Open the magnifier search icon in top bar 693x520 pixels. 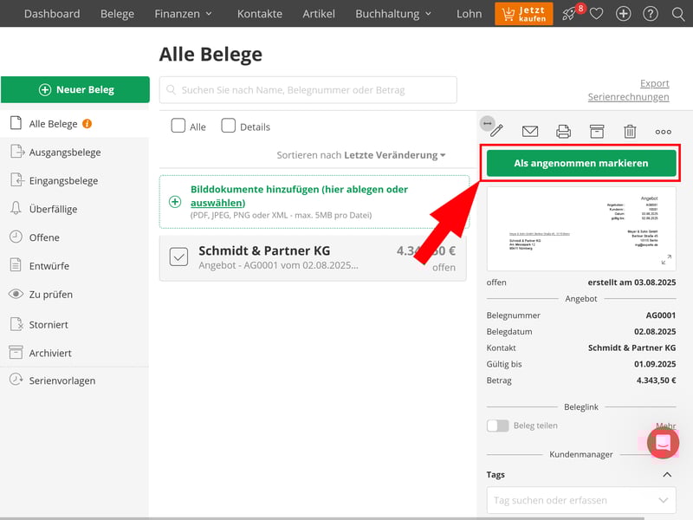[677, 14]
